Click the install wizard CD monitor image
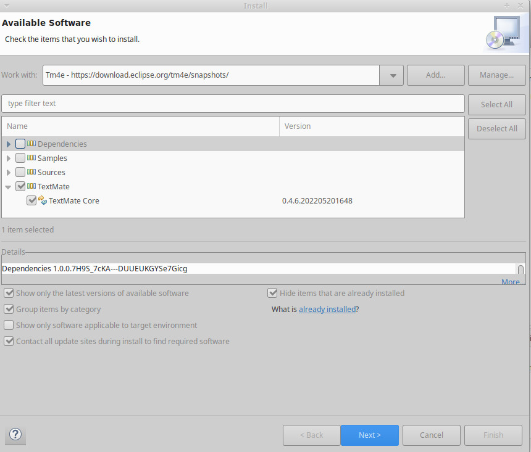 click(x=504, y=33)
